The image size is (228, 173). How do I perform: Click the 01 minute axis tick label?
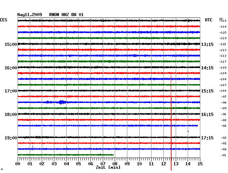click(30, 164)
